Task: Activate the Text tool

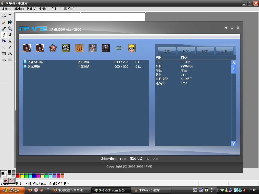Action: pos(10,41)
